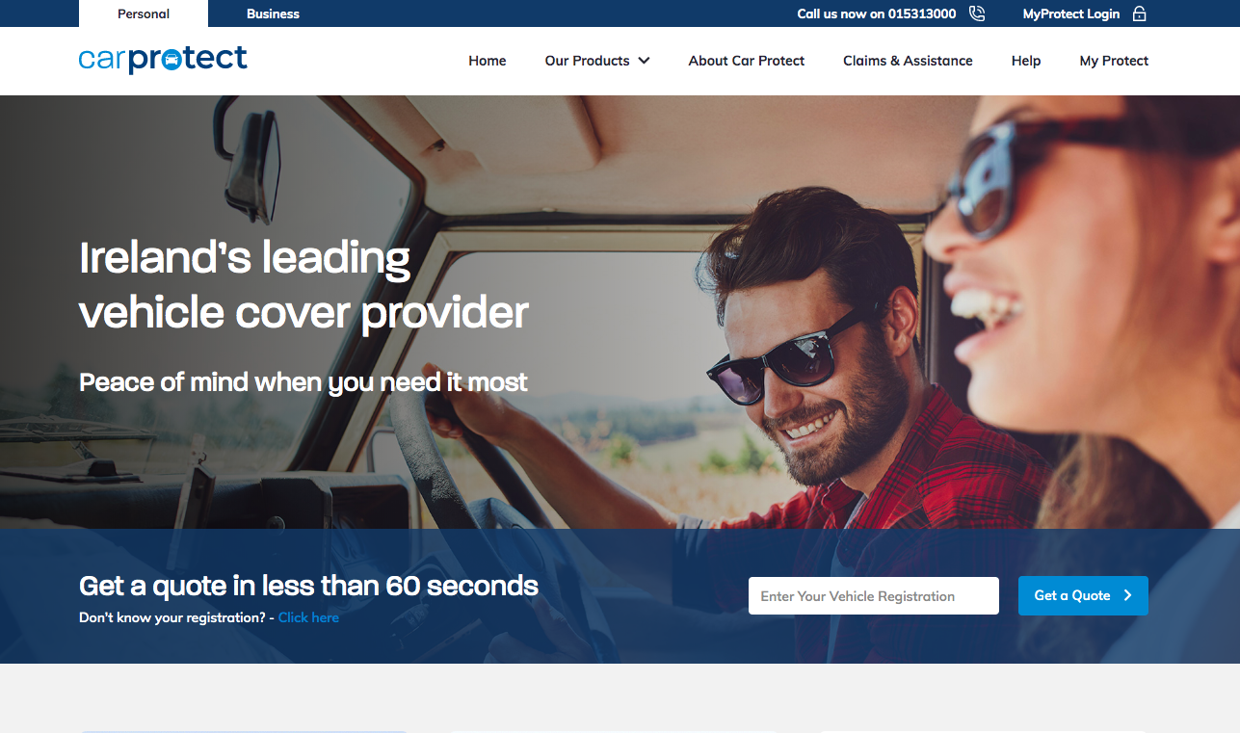Screen dimensions: 1240x733
Task: Open the Our Products menu
Action: (x=587, y=61)
